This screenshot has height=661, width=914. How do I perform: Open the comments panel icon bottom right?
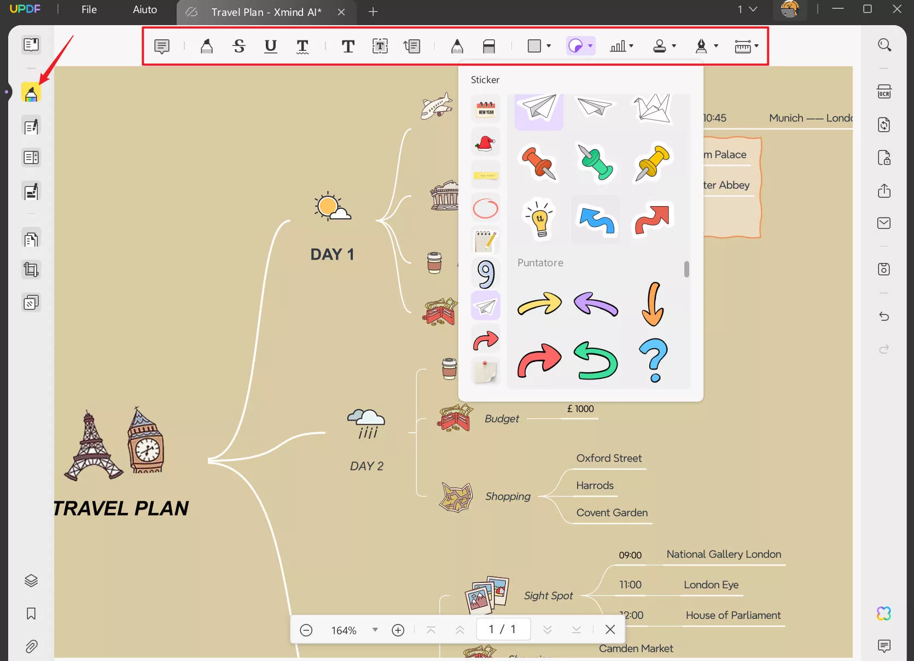(884, 646)
